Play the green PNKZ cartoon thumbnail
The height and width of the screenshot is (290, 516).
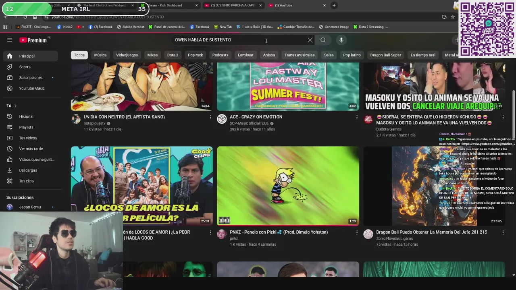coord(288,186)
